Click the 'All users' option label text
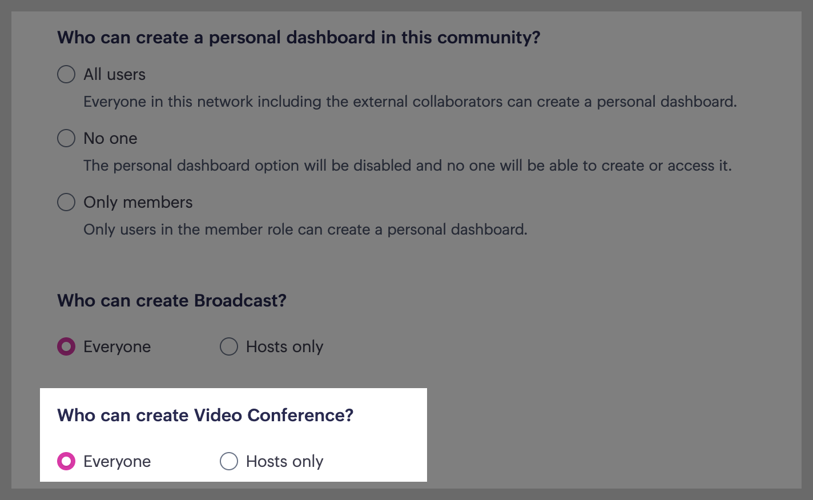Image resolution: width=813 pixels, height=500 pixels. [114, 74]
